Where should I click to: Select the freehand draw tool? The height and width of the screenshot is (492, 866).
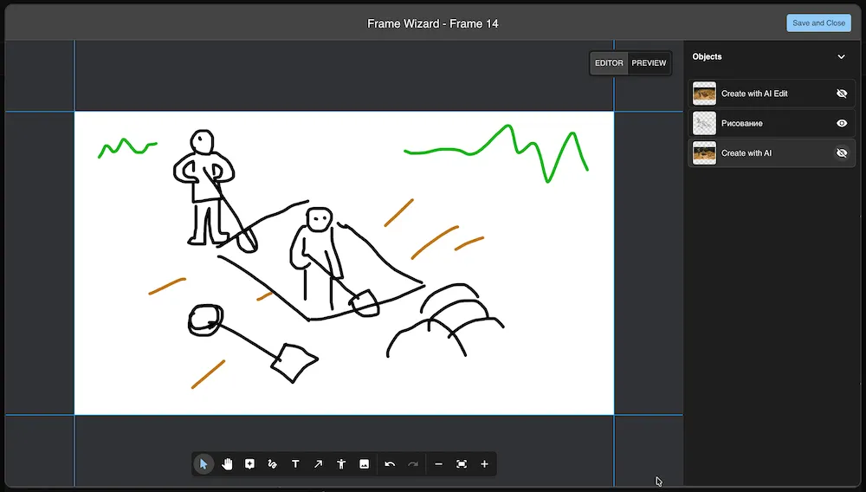coord(272,464)
